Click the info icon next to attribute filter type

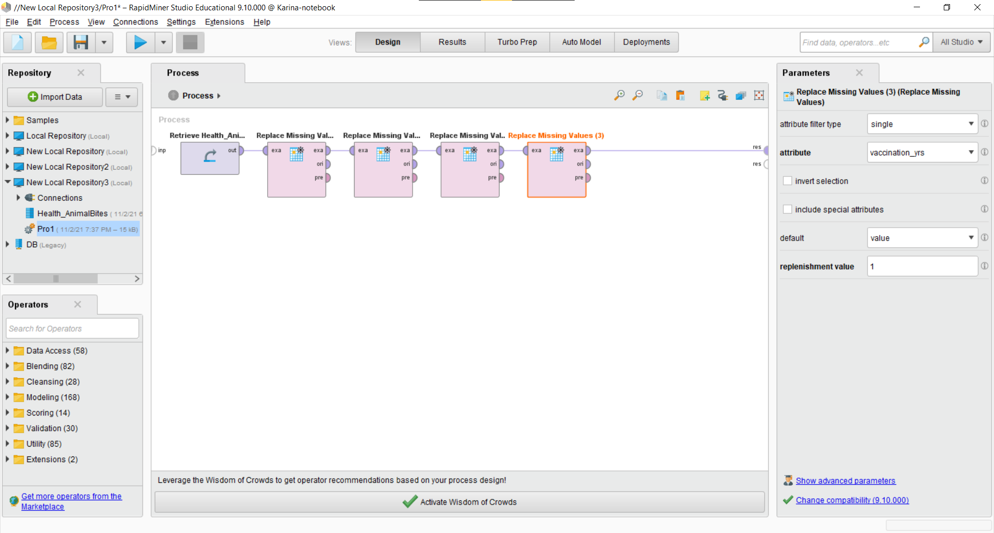(984, 124)
